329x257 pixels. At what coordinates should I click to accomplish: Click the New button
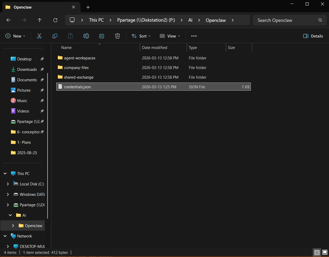(x=16, y=36)
